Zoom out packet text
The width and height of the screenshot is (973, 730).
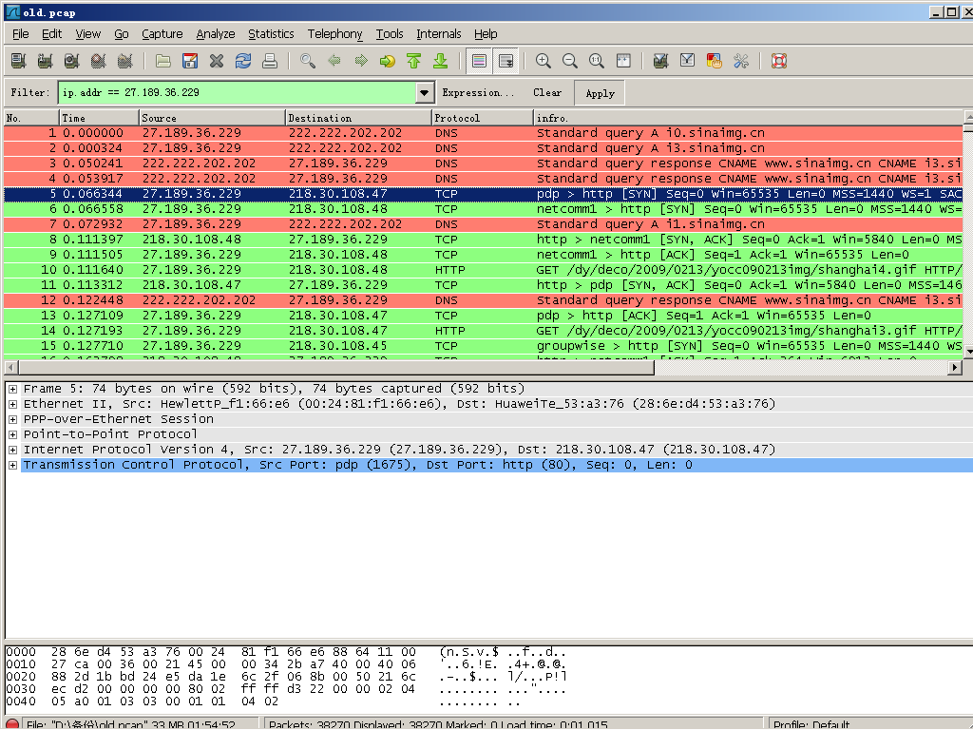click(570, 61)
